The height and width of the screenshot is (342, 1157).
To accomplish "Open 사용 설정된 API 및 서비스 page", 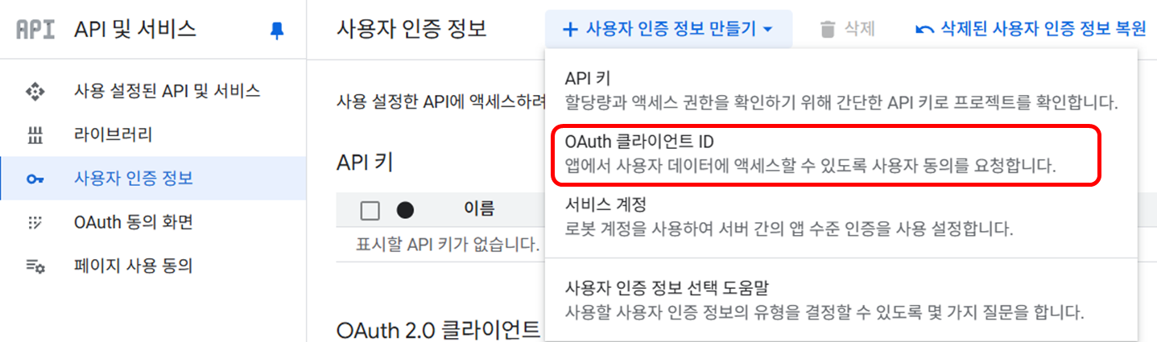I will 153,91.
